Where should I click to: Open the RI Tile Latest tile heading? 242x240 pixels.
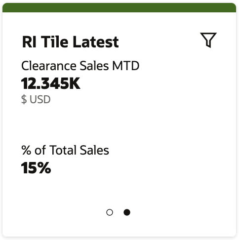(70, 42)
